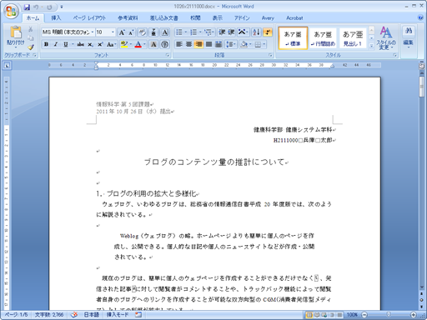Apply yellow text highlight color
Screen dimensions: 427x320
(x=124, y=44)
